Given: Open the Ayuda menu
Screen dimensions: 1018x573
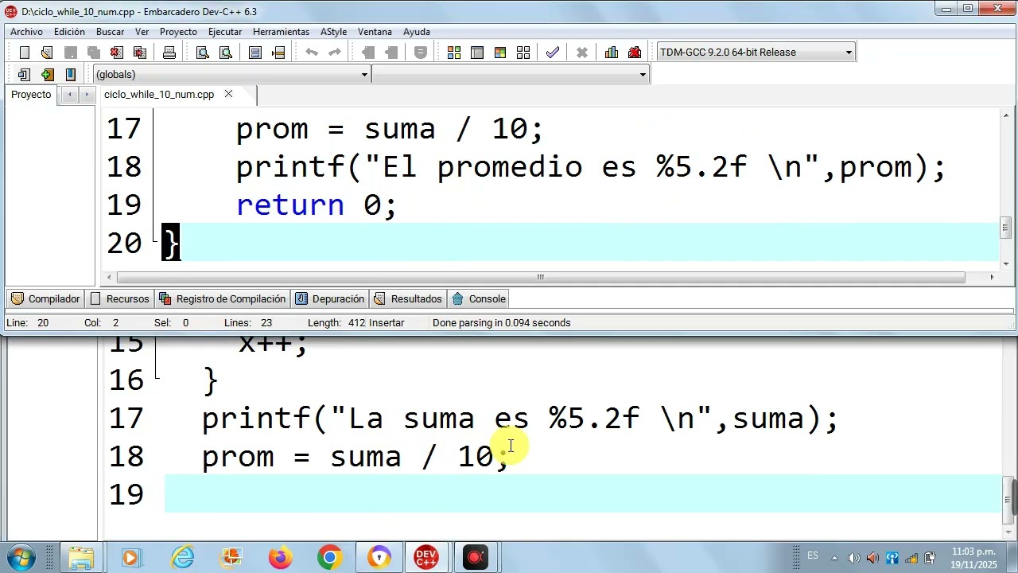Looking at the screenshot, I should 417,32.
